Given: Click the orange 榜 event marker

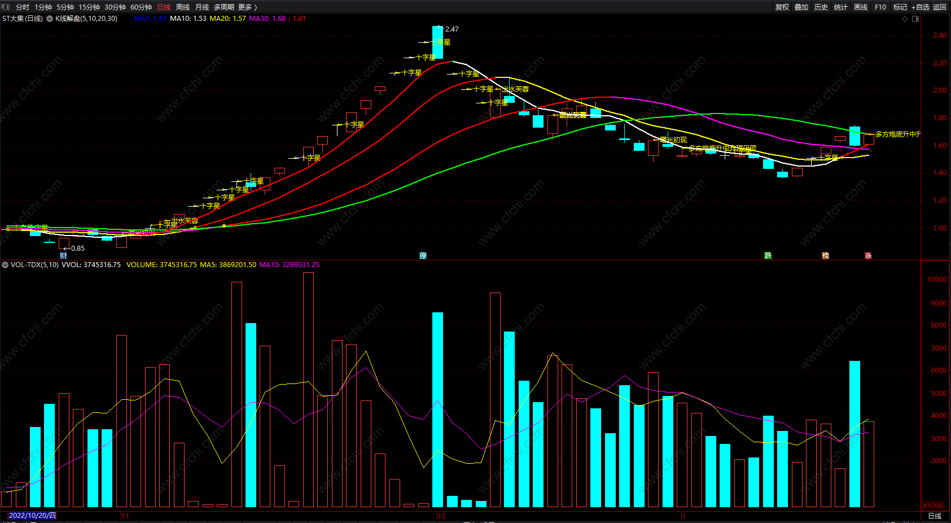Looking at the screenshot, I should coord(825,256).
